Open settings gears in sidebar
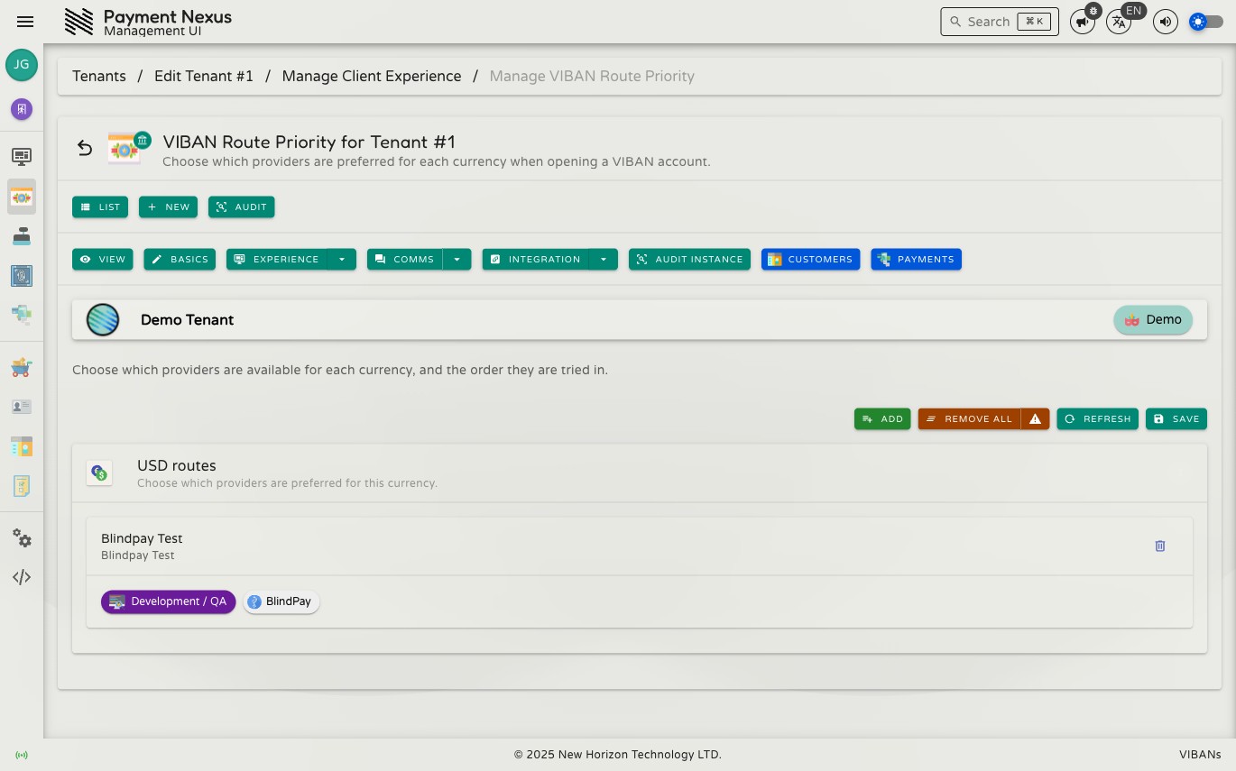Screen dimensions: 1236x771 coord(22,538)
